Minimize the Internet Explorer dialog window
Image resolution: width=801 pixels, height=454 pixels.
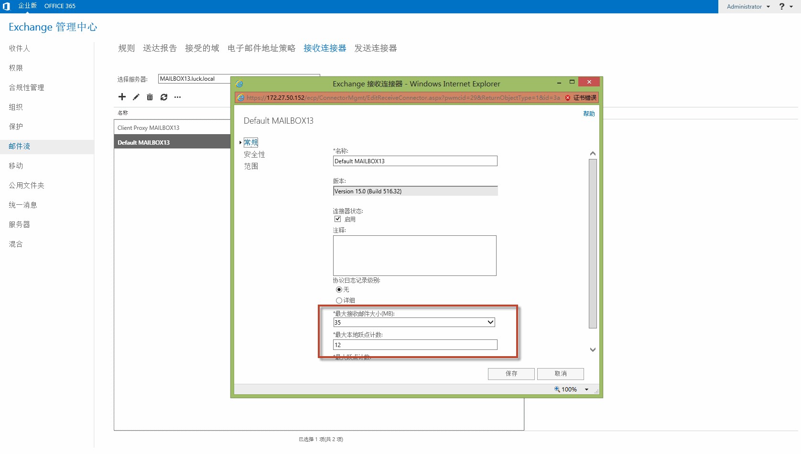559,82
